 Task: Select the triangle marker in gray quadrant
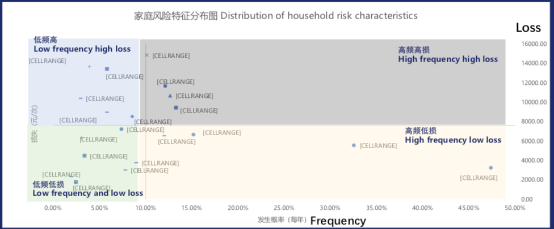point(170,96)
